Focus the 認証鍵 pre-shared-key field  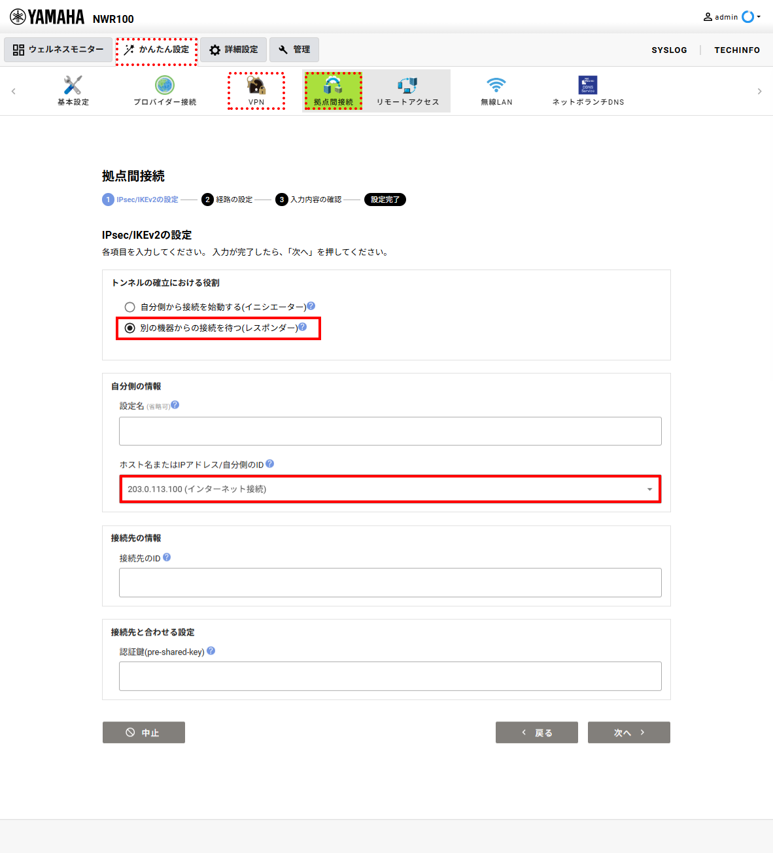click(x=390, y=676)
